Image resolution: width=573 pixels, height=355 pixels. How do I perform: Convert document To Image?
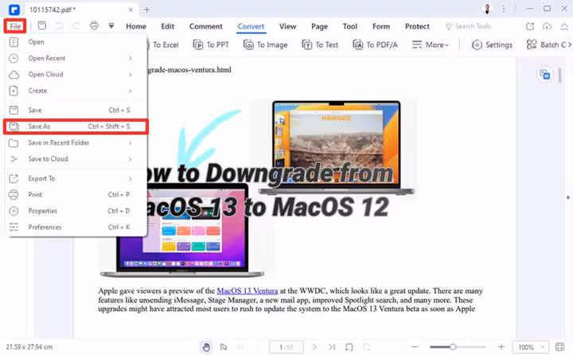[266, 45]
